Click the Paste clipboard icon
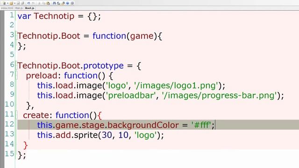The height and width of the screenshot is (168, 299). click(48, 3)
